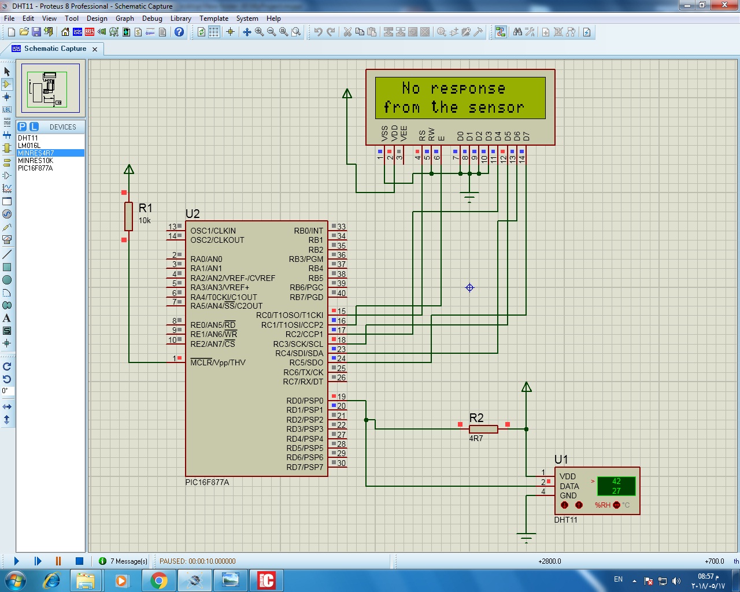Click the Pan/Center view icon

[x=247, y=32]
